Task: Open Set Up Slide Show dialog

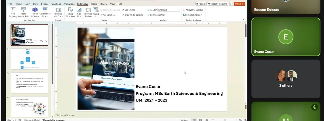Action: pyautogui.click(x=70, y=12)
